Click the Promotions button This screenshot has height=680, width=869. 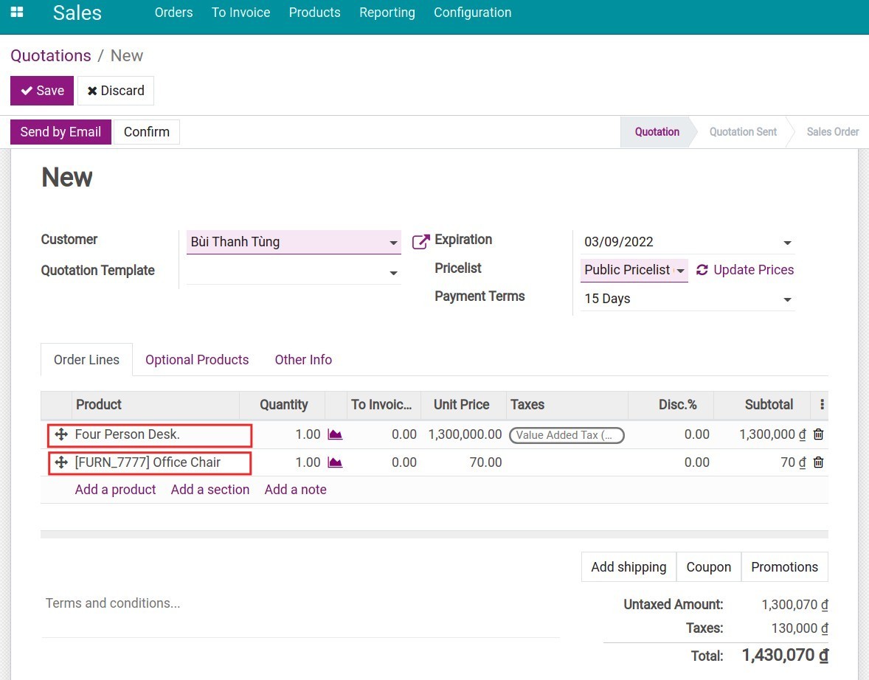[784, 567]
